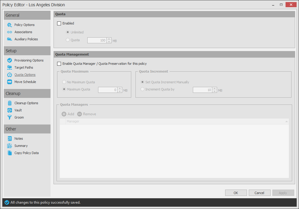The height and width of the screenshot is (209, 299).
Task: Click the Apply button
Action: (283, 193)
